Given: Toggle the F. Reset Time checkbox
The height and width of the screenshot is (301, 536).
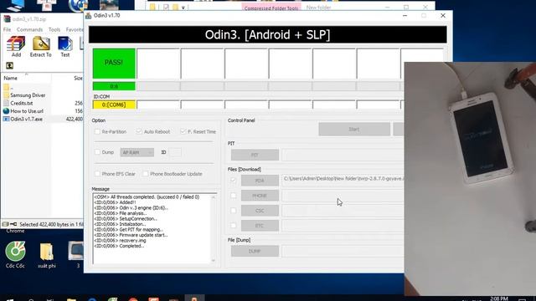Looking at the screenshot, I should (x=183, y=131).
